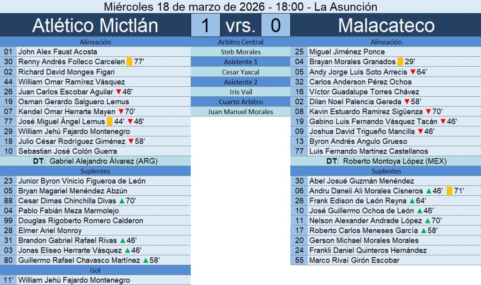
Task: Click the red substitution arrow beside Juan Carlos Escobar Aguilar
Action: tap(118, 92)
